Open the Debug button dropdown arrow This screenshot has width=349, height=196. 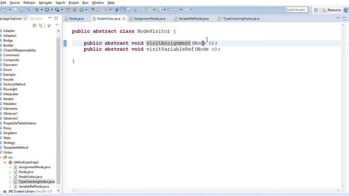point(41,10)
